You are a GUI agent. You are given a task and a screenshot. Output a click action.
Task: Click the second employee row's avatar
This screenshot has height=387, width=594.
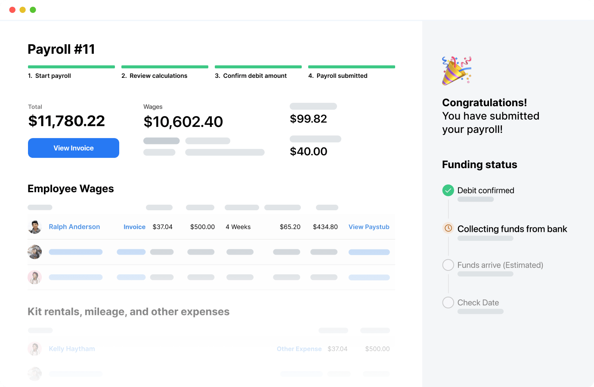[35, 252]
